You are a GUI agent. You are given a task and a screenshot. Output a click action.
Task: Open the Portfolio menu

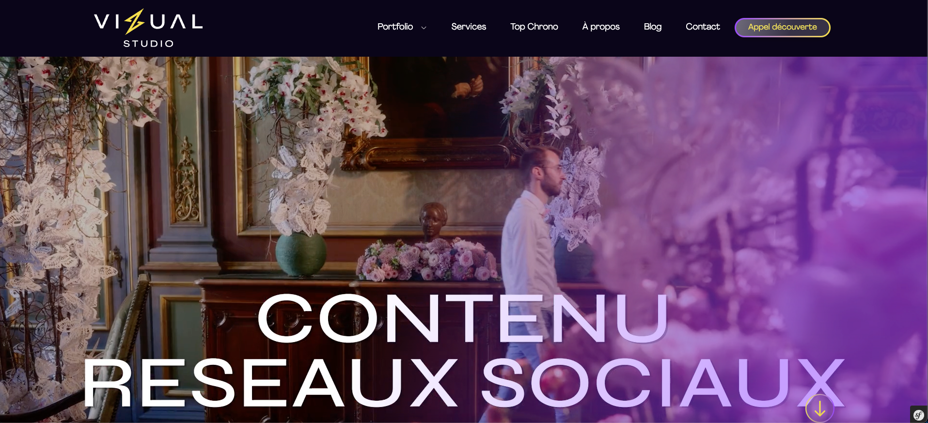tap(395, 27)
